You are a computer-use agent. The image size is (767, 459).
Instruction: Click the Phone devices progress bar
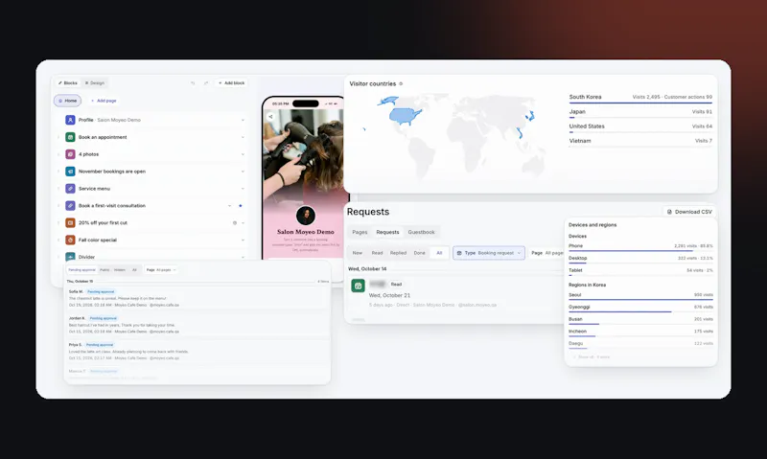[x=631, y=251]
